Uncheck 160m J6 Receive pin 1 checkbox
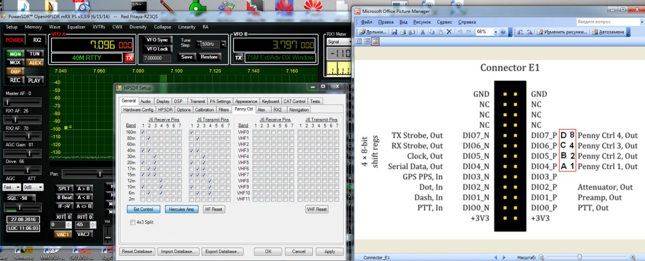This screenshot has height=261, width=645. (x=142, y=132)
